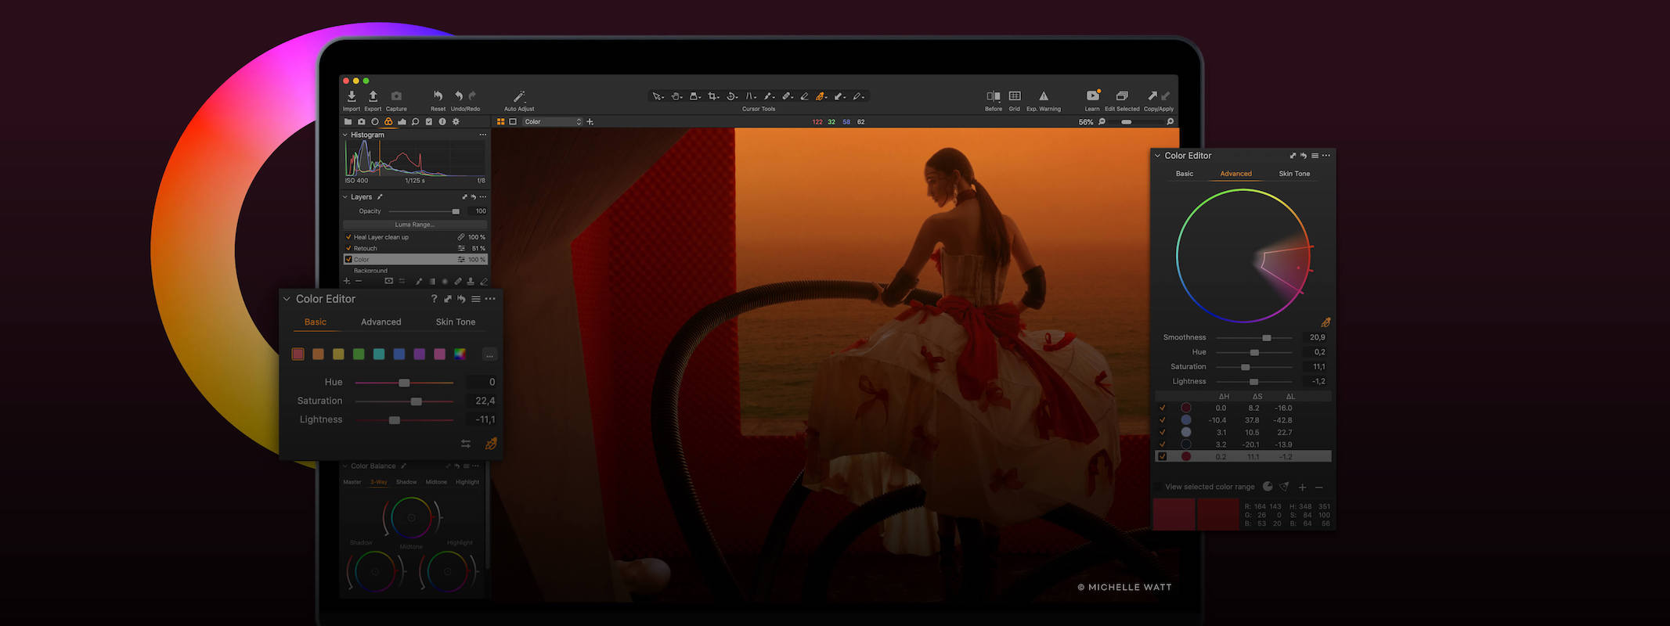1670x626 pixels.
Task: Click the question mark help icon in Color Editor
Action: [434, 299]
